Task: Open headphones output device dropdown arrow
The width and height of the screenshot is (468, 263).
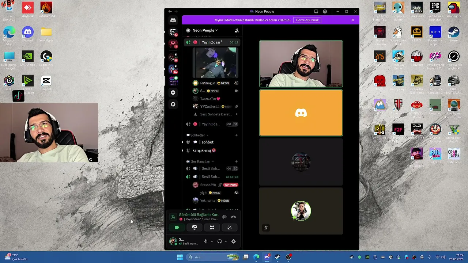Action: [x=226, y=241]
